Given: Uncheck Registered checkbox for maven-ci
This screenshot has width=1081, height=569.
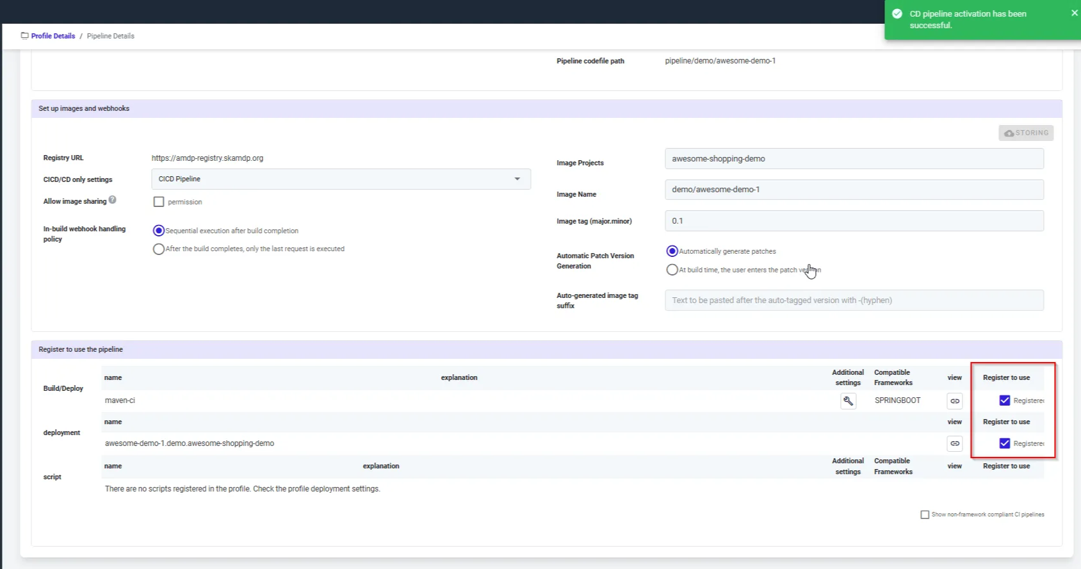Looking at the screenshot, I should 1005,400.
